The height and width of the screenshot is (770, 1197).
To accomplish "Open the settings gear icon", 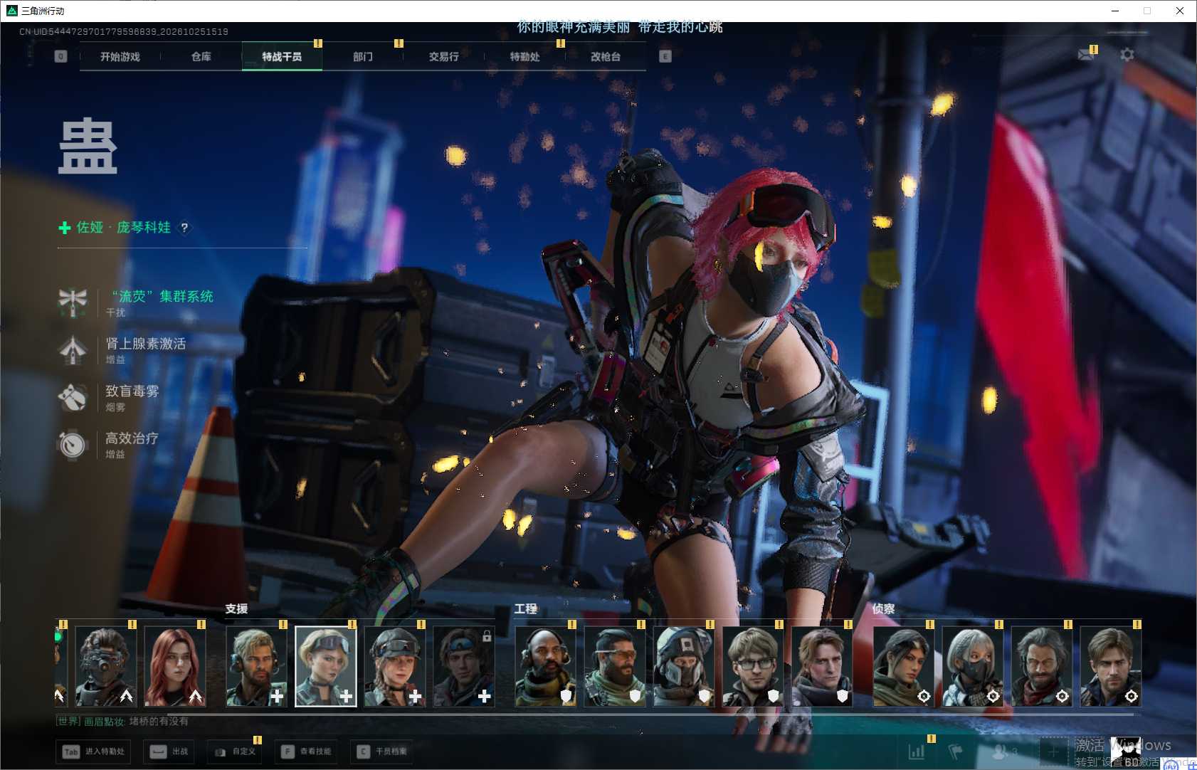I will [x=1127, y=54].
